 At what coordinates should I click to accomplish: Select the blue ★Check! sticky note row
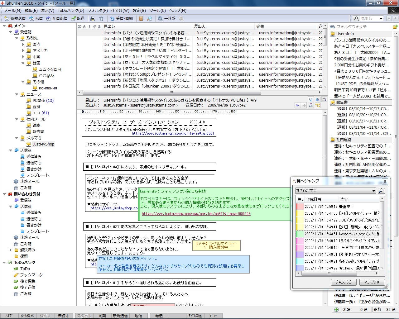coord(338,268)
